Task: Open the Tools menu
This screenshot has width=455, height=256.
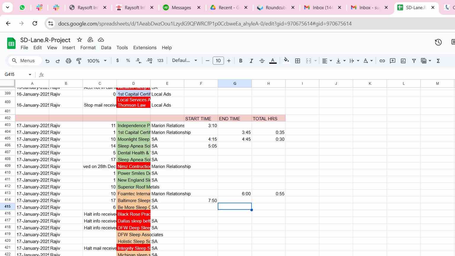Action: (122, 48)
